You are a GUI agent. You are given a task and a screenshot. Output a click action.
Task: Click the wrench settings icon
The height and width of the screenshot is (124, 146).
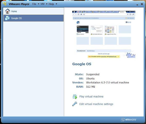[75, 104]
